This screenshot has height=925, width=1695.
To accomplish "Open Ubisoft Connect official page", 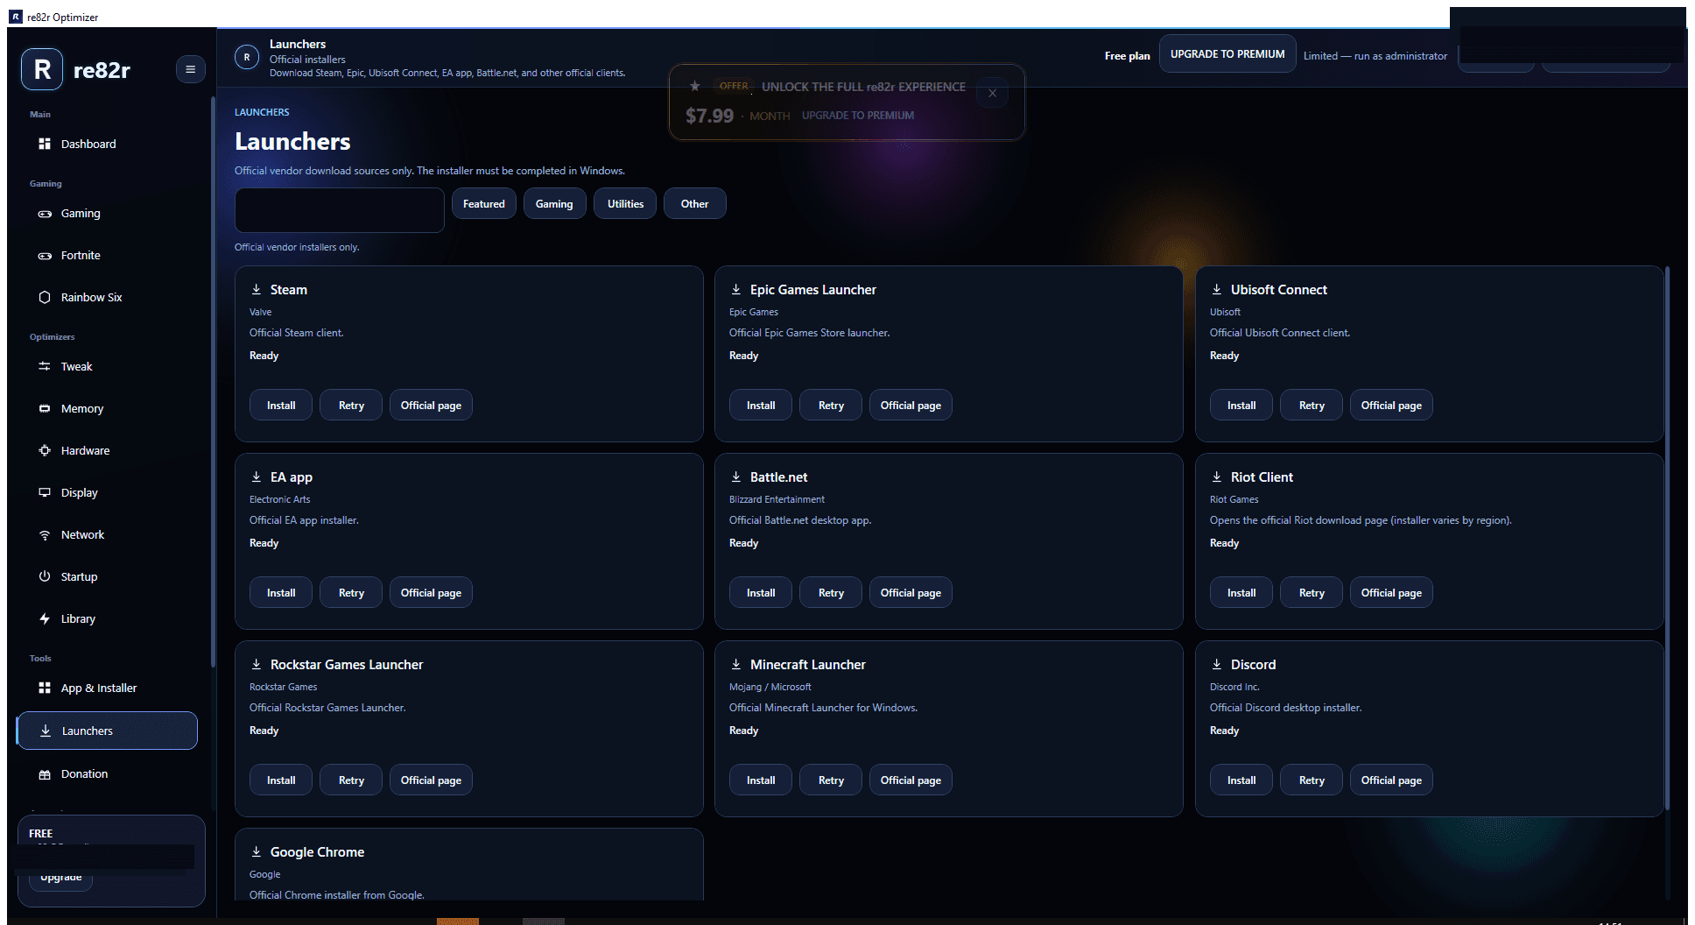I will [1391, 406].
